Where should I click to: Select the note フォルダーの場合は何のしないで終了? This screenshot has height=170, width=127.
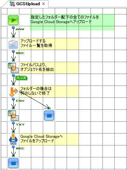pyautogui.click(x=49, y=92)
